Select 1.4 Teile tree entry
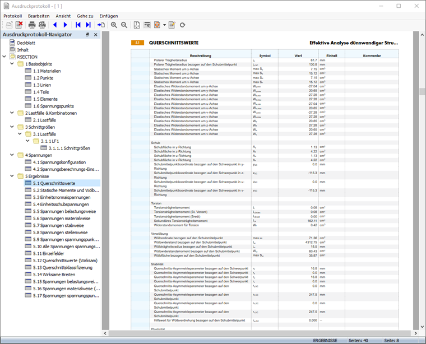 pyautogui.click(x=41, y=92)
